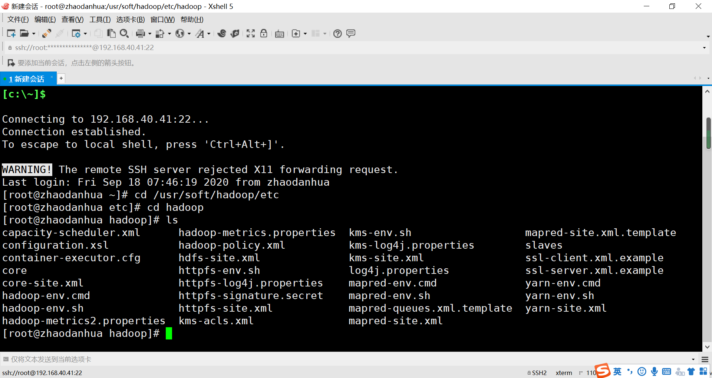Switch to the 1 新建会话 tab

[x=27, y=78]
